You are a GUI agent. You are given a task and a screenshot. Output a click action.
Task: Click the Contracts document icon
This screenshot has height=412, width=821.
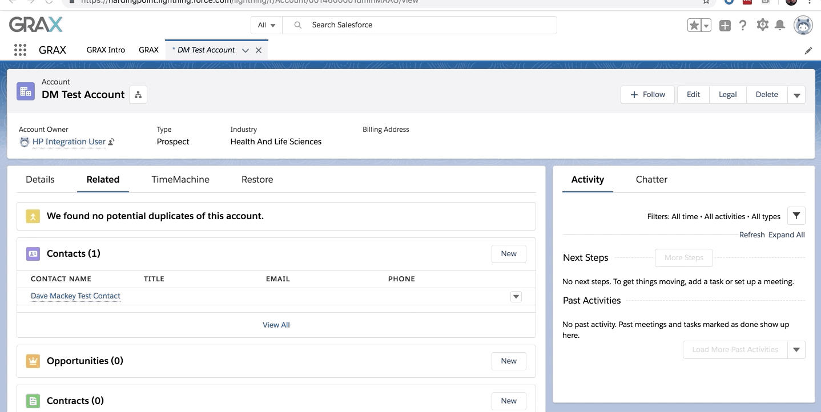[x=33, y=401]
